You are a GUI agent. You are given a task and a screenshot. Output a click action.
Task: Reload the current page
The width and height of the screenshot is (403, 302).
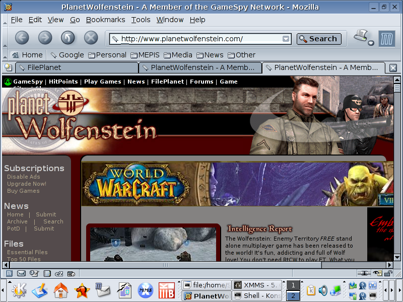pyautogui.click(x=68, y=37)
